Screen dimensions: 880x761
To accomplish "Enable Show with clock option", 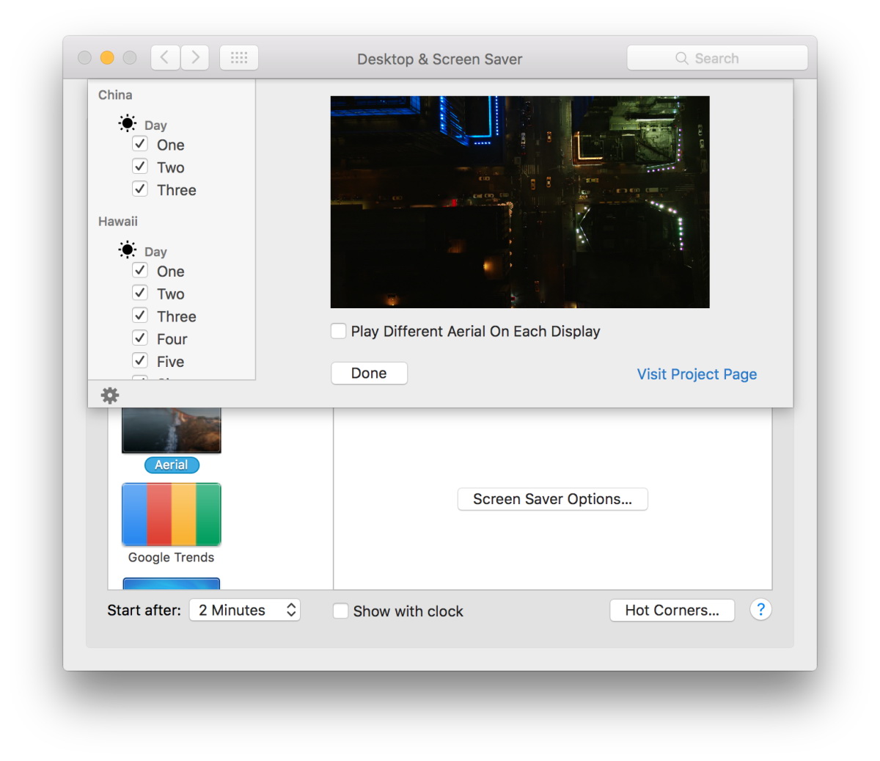I will point(340,611).
